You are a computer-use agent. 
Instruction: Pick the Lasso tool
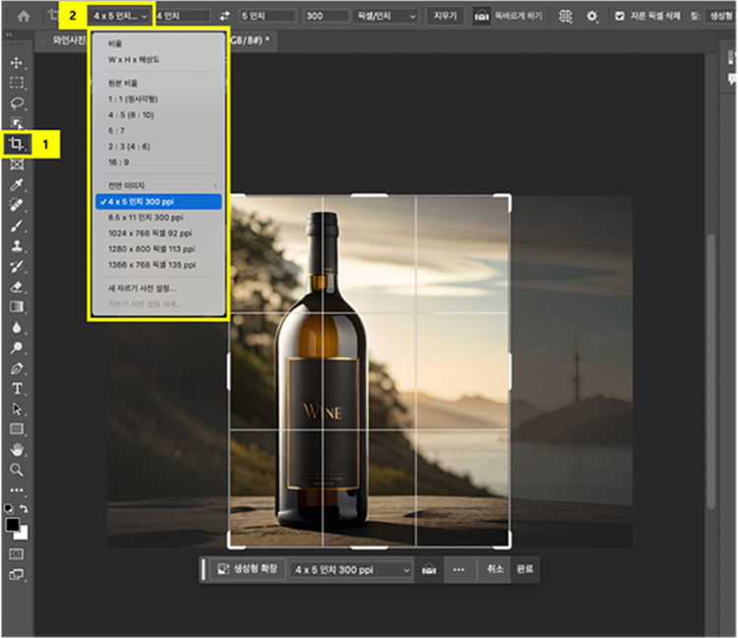click(x=17, y=103)
